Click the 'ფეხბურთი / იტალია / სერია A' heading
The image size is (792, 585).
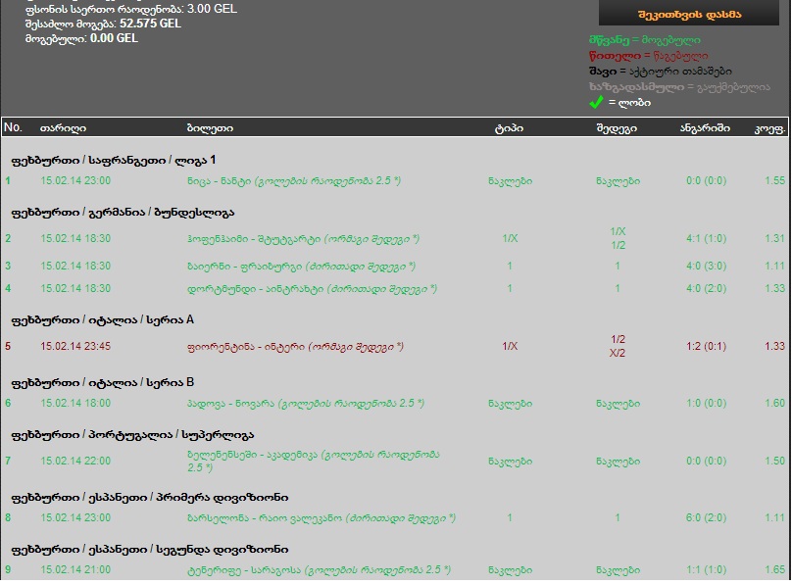103,320
